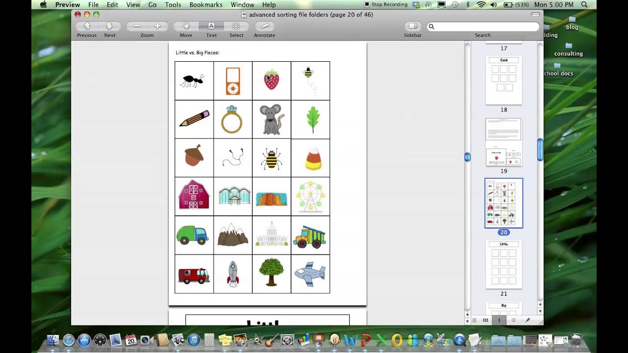Open the View menu

click(133, 5)
